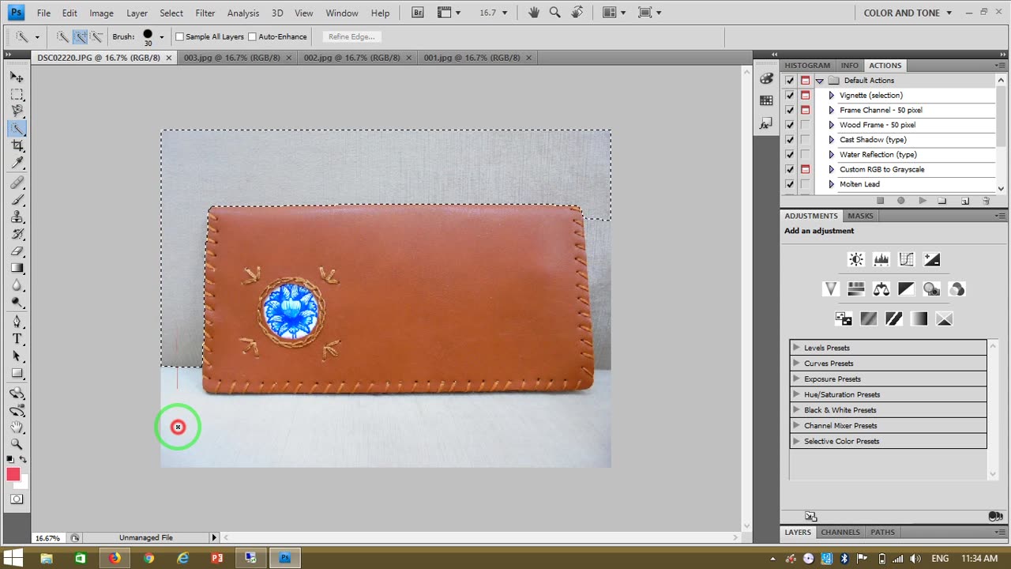Toggle the Vignette (selection) action checkmark

(x=790, y=95)
